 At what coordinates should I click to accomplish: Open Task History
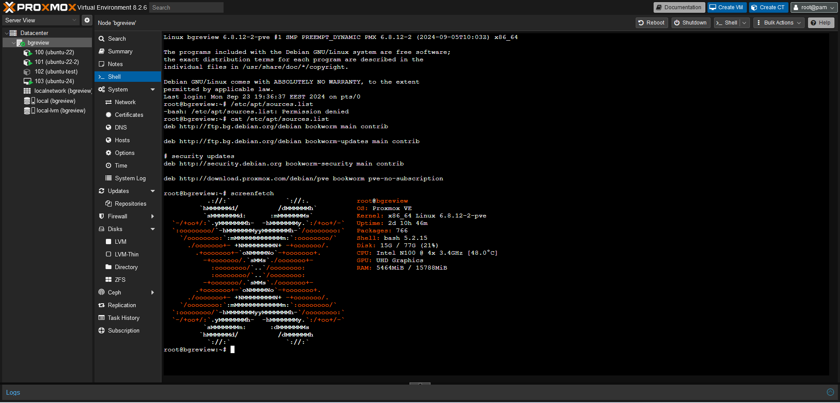[128, 318]
